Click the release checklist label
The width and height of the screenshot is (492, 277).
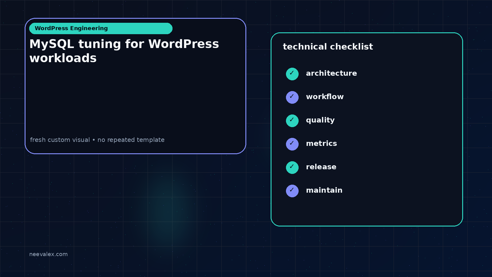[x=321, y=167]
